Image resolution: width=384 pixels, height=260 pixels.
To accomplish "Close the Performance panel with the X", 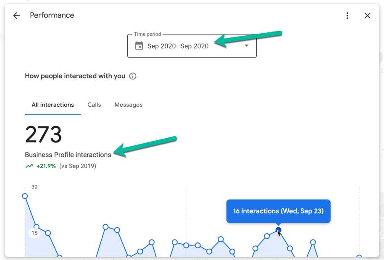I will [367, 16].
